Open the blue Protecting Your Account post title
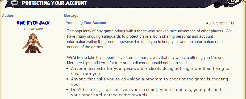The height and width of the screenshot is (99, 246). [86, 23]
